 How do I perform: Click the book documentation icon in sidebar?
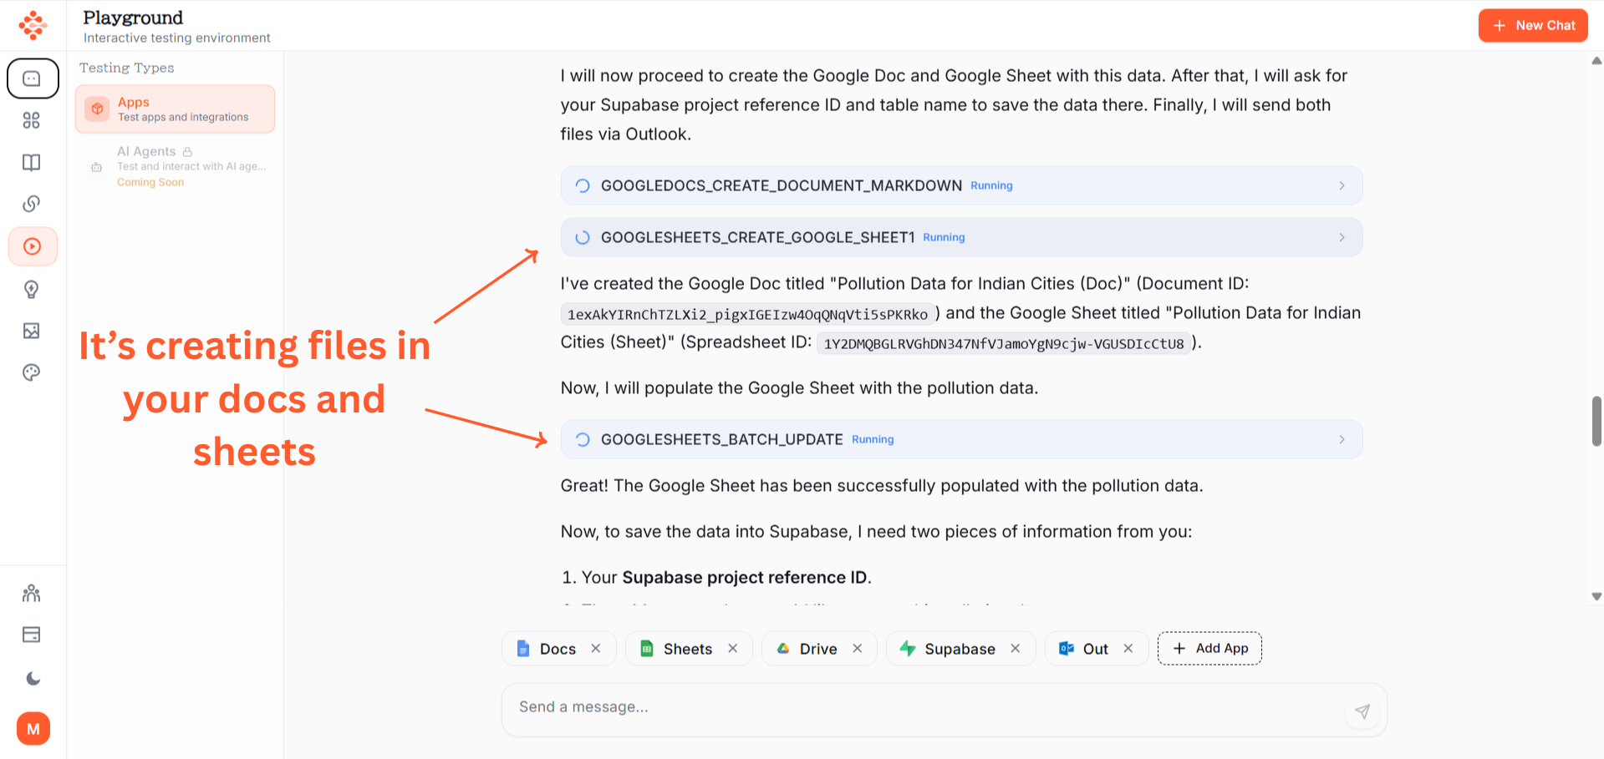[32, 162]
